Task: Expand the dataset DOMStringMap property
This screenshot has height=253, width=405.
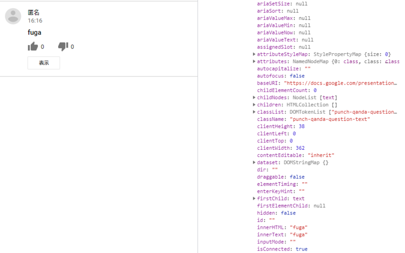Action: pos(254,162)
